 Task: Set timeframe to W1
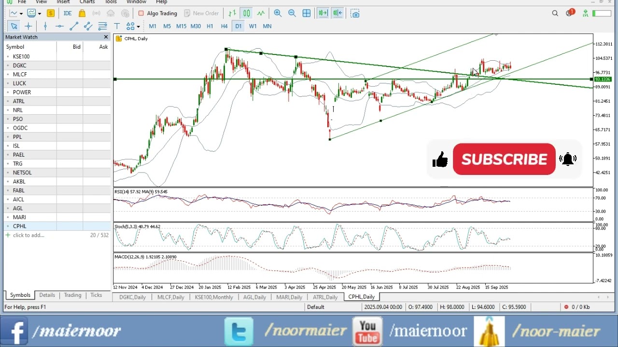253,27
